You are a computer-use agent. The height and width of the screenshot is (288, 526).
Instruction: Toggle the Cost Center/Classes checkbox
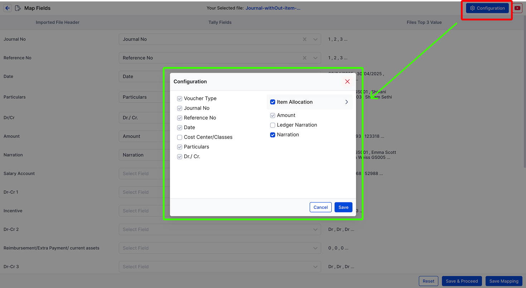coord(180,137)
